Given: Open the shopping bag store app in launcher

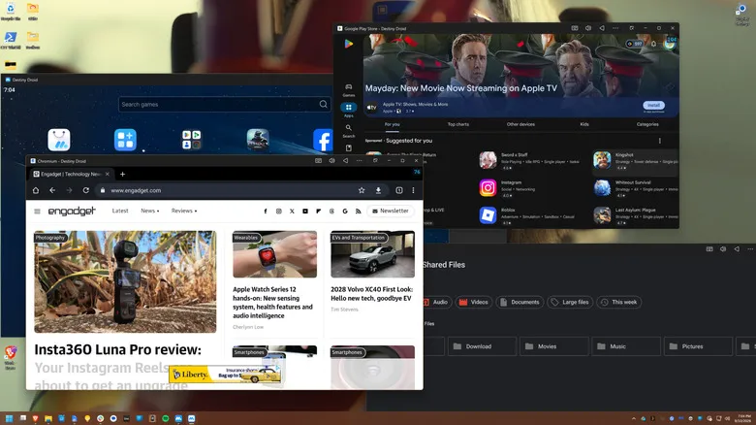Looking at the screenshot, I should tap(59, 140).
